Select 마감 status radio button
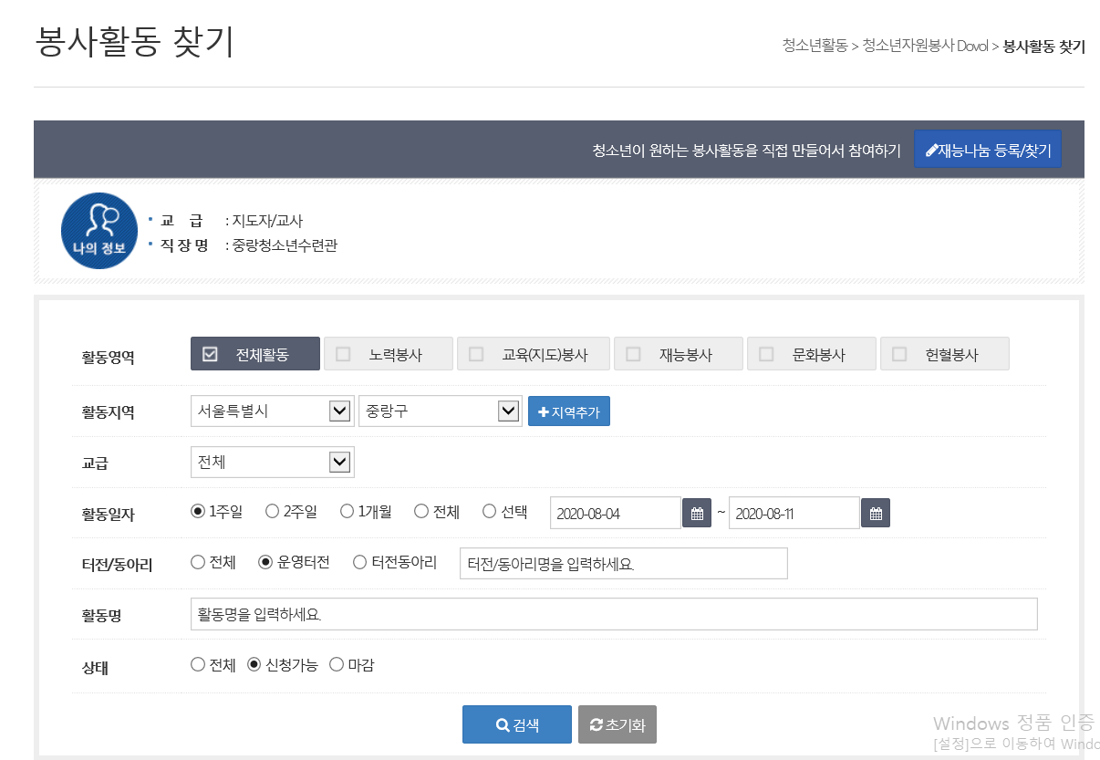The width and height of the screenshot is (1100, 760). coord(336,665)
